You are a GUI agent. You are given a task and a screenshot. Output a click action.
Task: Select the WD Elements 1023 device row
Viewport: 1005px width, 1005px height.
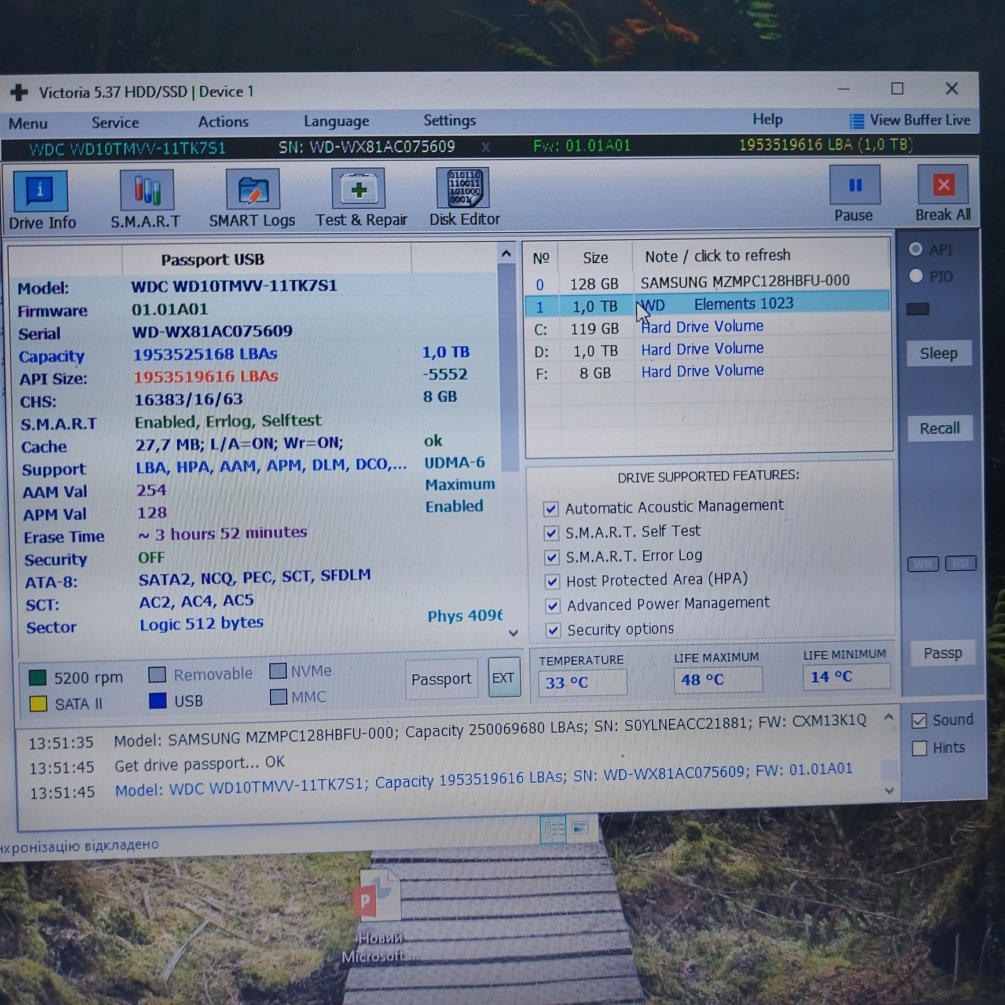click(x=706, y=305)
